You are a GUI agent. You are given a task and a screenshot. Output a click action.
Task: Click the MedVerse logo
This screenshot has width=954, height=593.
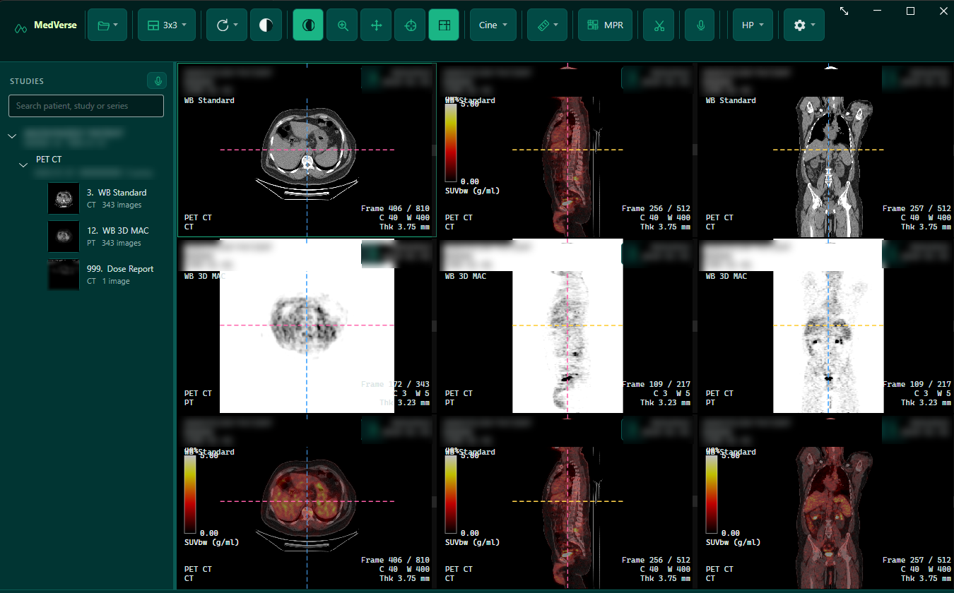46,26
